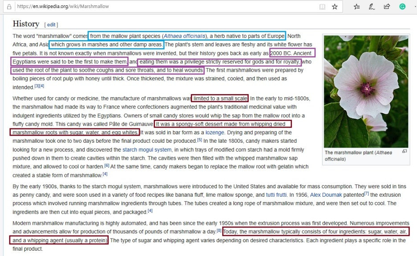Add page to favorites star icon
Screen dimensions: 417x256
pos(335,7)
